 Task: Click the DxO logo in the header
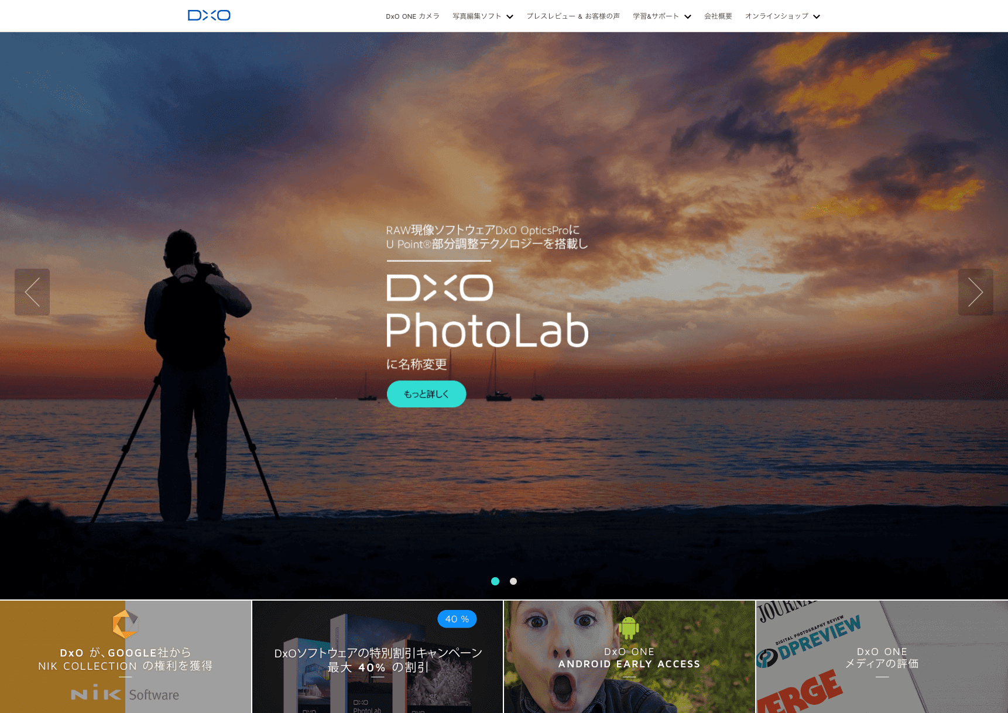[x=209, y=15]
